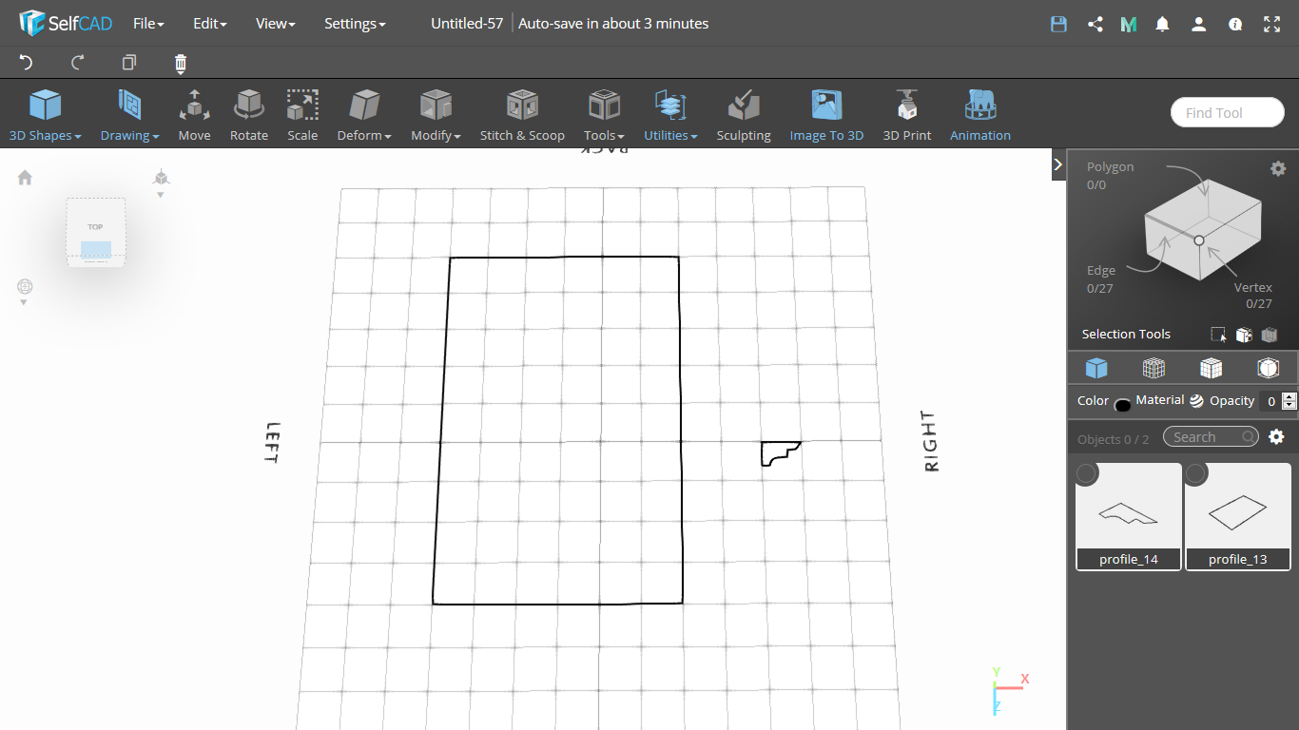The height and width of the screenshot is (730, 1299).
Task: Click the share icon in the header
Action: pyautogui.click(x=1095, y=24)
